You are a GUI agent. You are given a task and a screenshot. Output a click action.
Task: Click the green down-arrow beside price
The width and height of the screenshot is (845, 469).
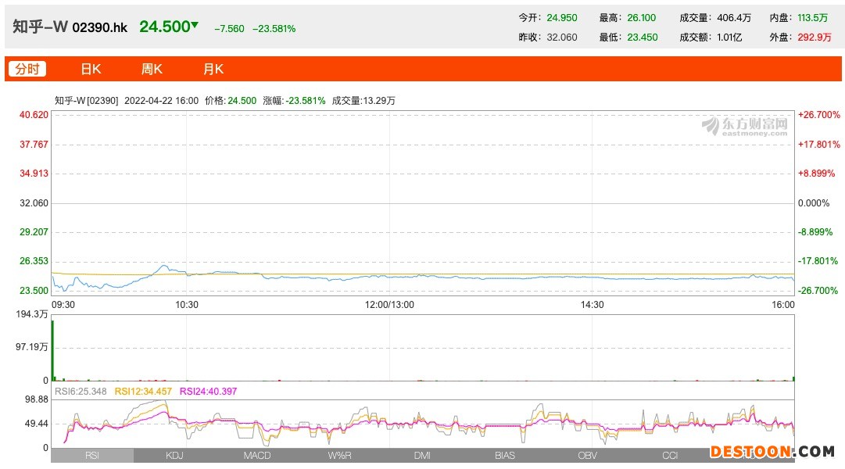coord(195,25)
